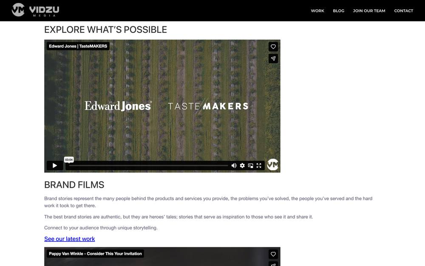Share the Edward Jones TasteMAKERS video
The width and height of the screenshot is (425, 266).
(273, 58)
